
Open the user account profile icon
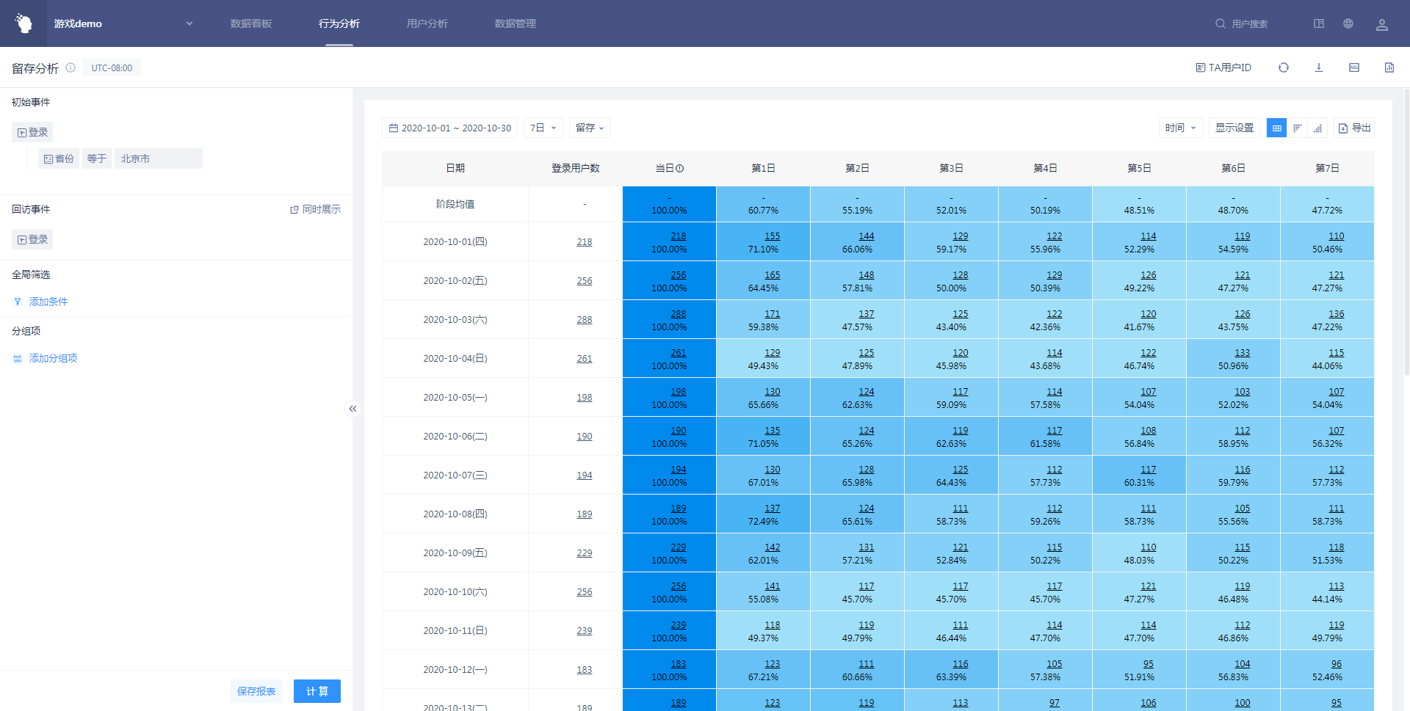(1382, 24)
